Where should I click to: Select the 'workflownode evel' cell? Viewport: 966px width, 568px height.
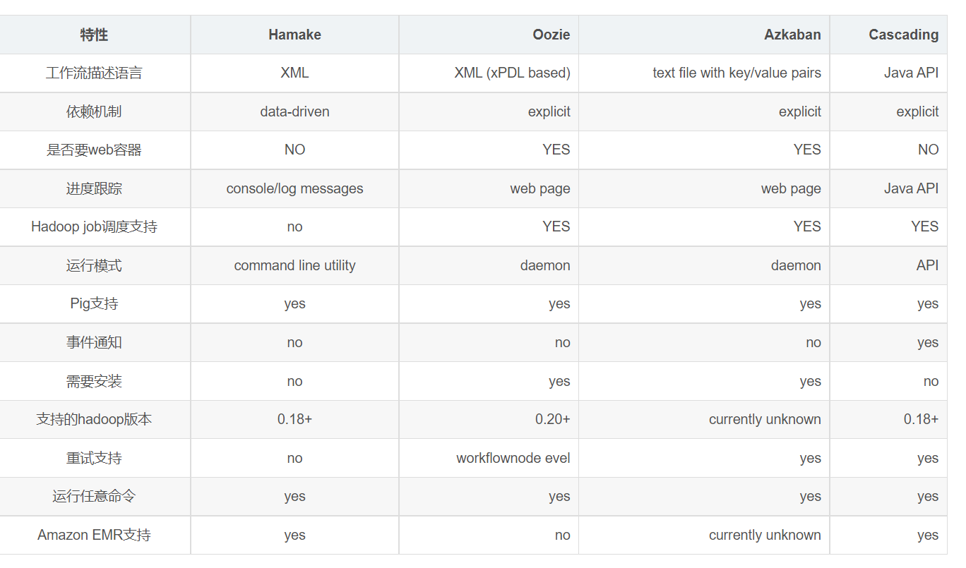pos(513,458)
